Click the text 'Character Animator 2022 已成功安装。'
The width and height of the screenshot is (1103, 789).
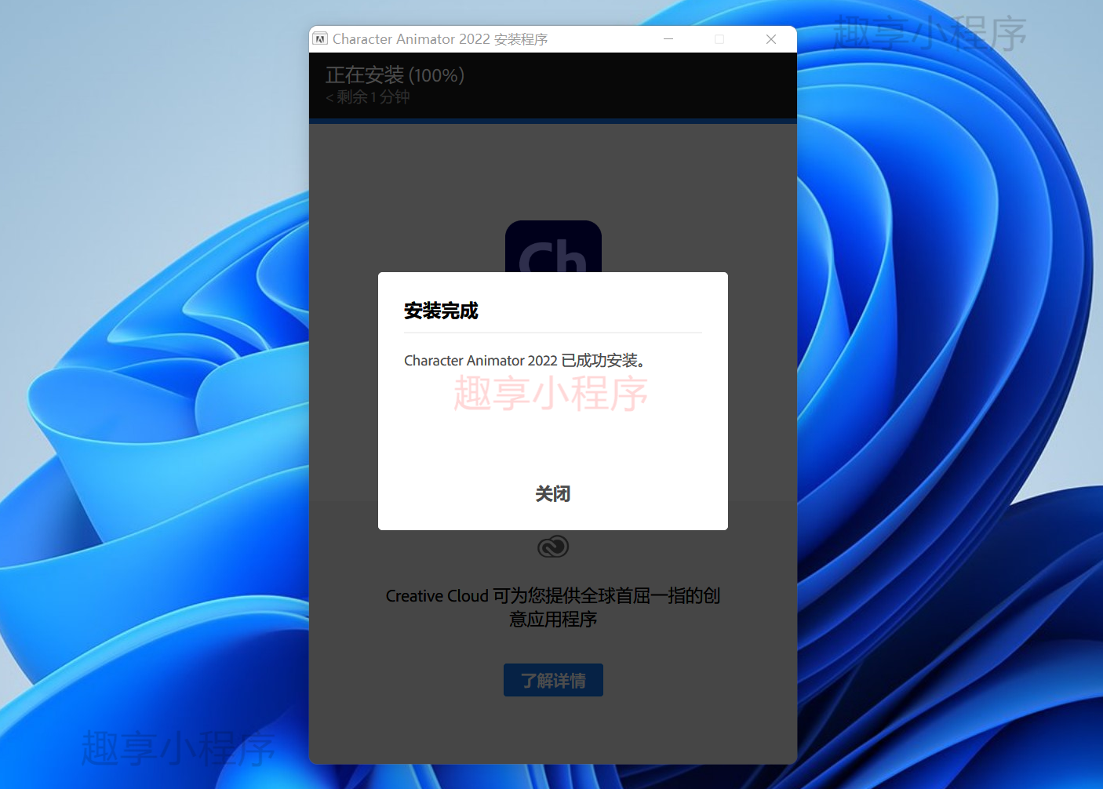click(524, 361)
